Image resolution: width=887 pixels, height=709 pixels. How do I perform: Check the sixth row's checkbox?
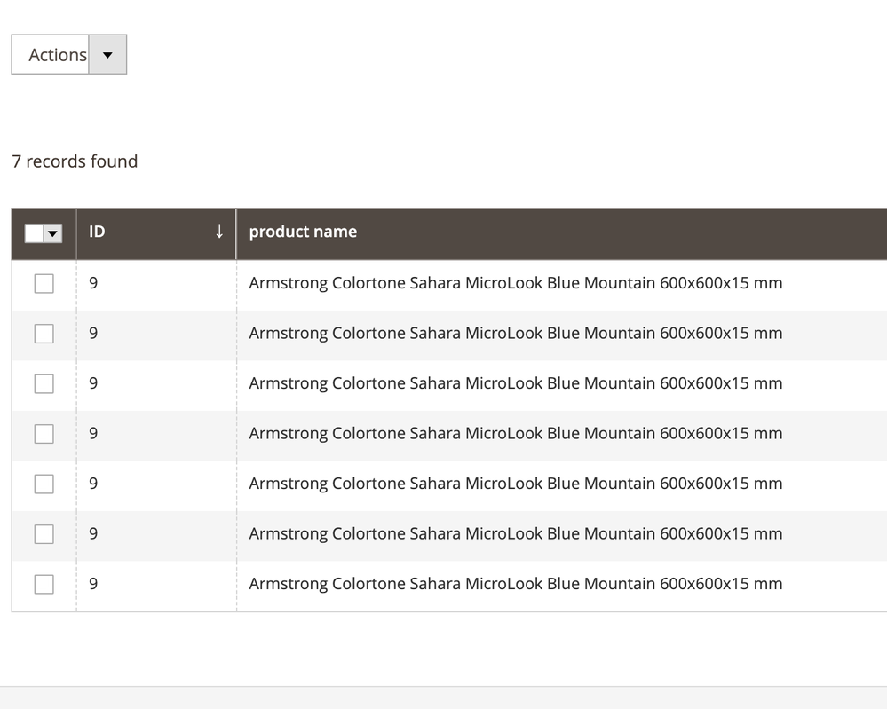(44, 534)
